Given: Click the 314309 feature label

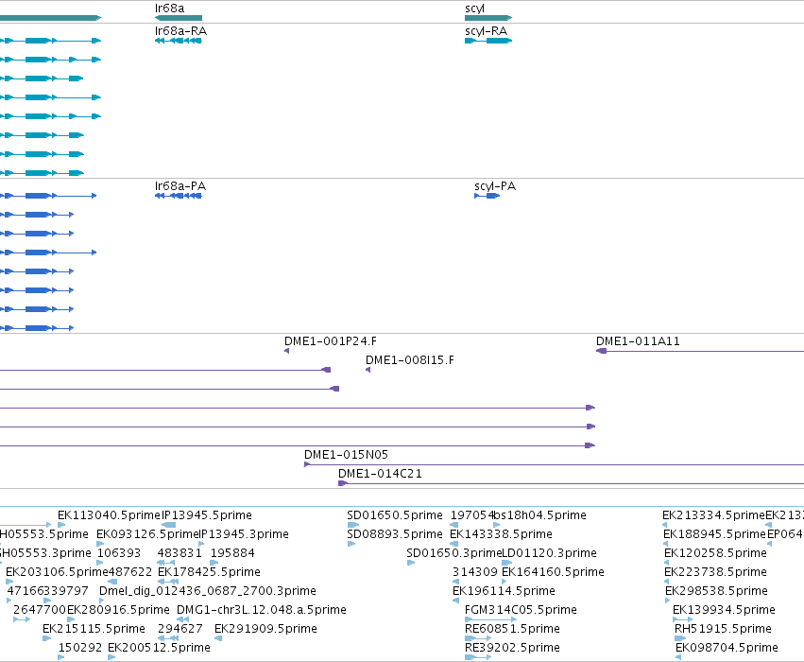Looking at the screenshot, I should click(475, 571).
